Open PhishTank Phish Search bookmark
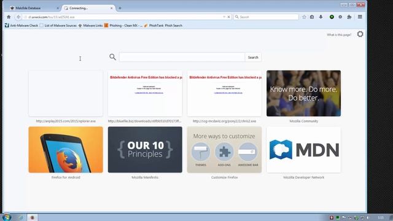Image resolution: width=393 pixels, height=221 pixels. tap(163, 26)
